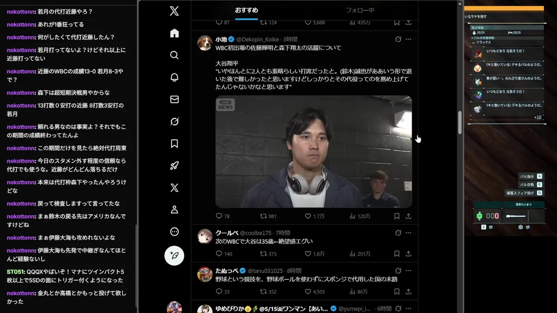Open the Home icon in X sidebar

[174, 33]
